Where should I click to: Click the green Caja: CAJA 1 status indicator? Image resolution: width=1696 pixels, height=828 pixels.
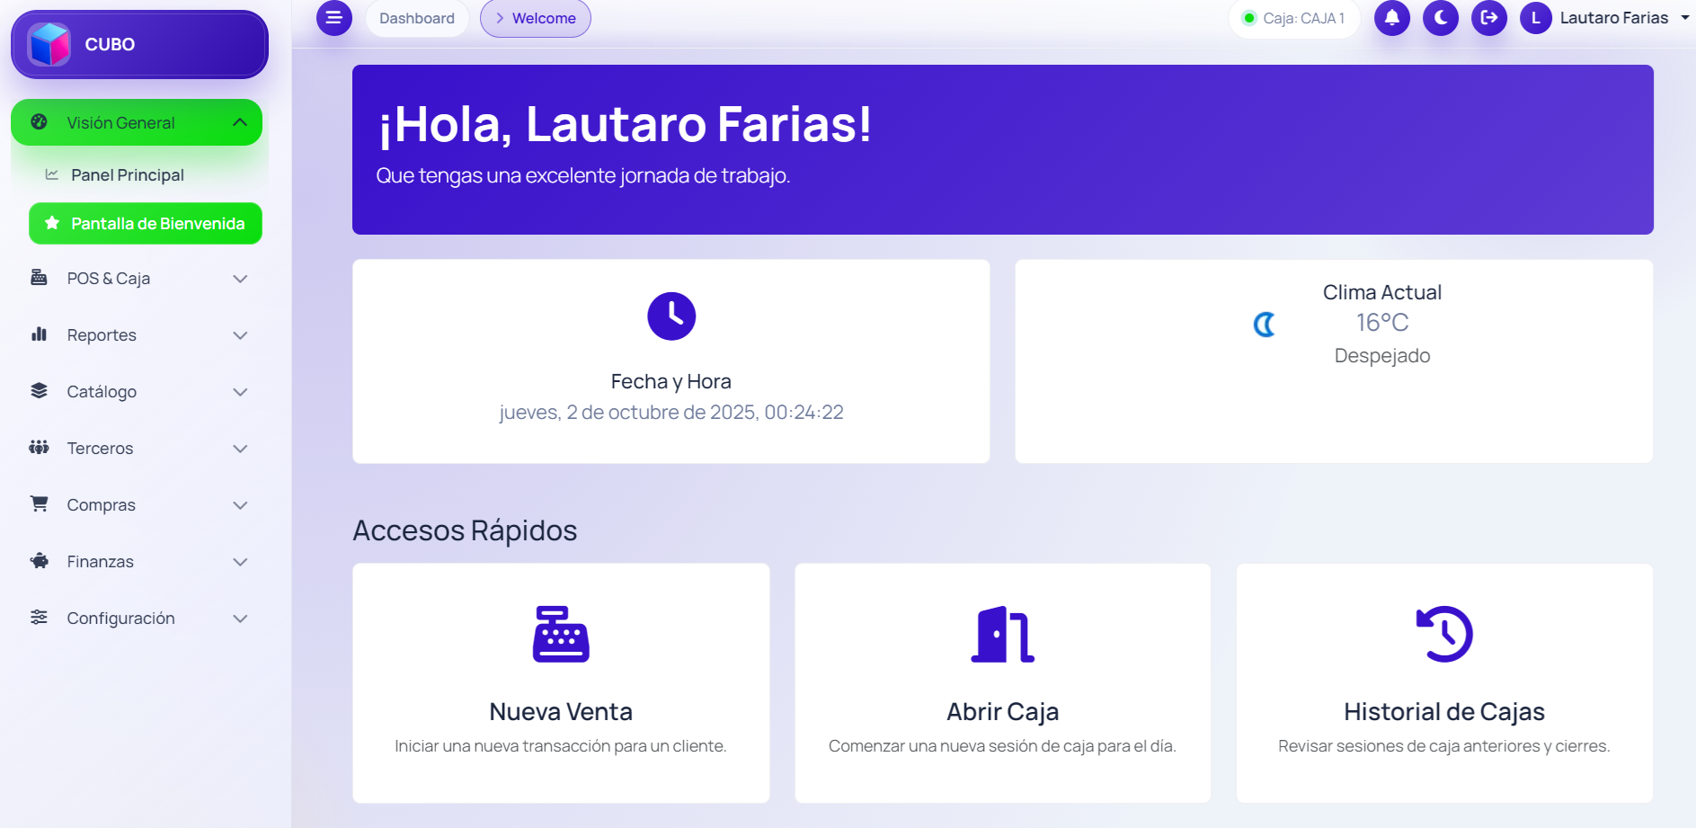click(x=1293, y=17)
